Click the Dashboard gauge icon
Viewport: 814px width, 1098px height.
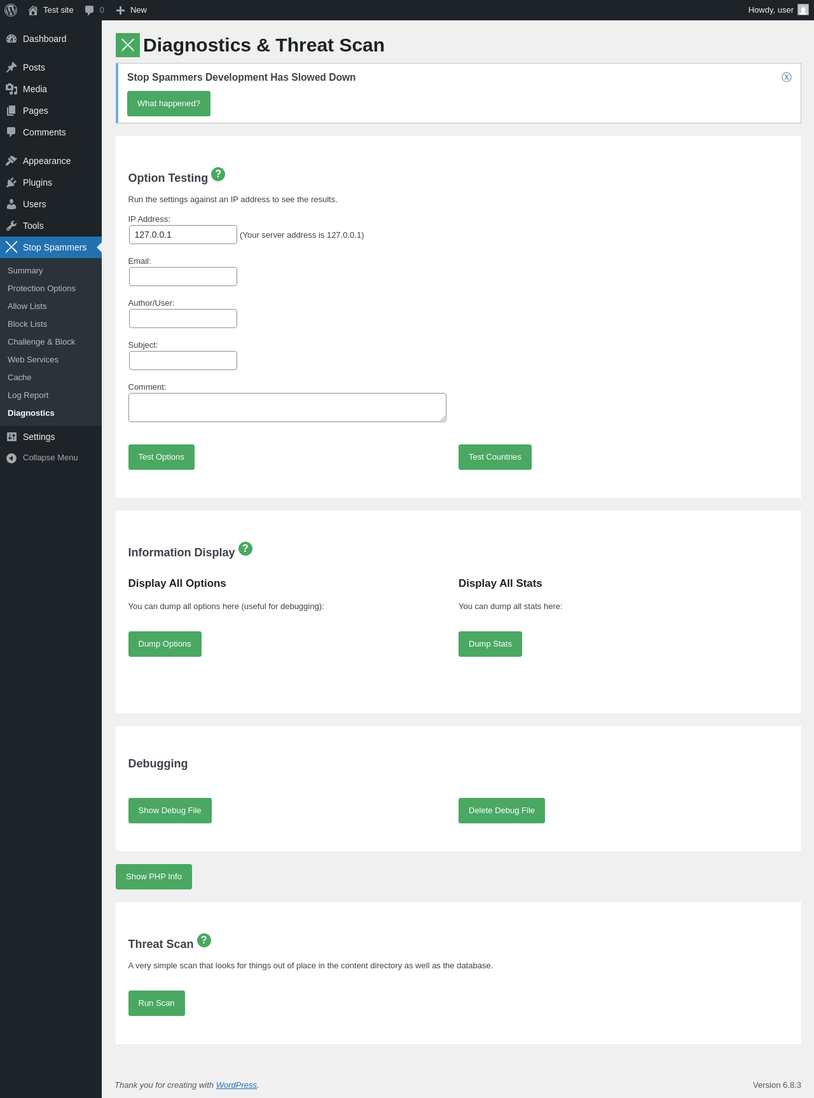(11, 39)
